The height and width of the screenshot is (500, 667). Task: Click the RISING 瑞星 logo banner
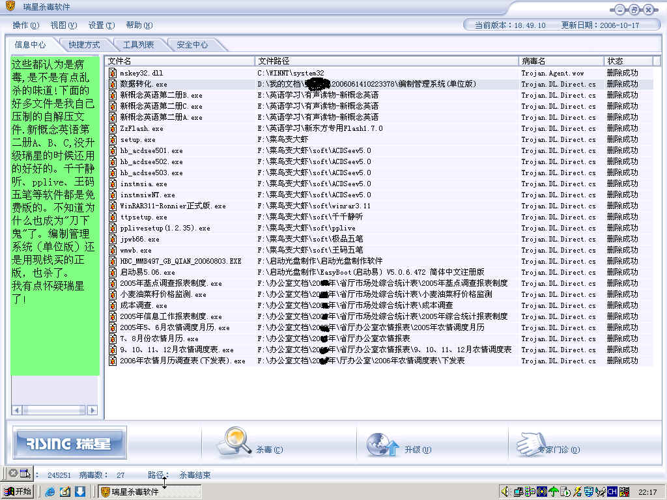coord(69,443)
